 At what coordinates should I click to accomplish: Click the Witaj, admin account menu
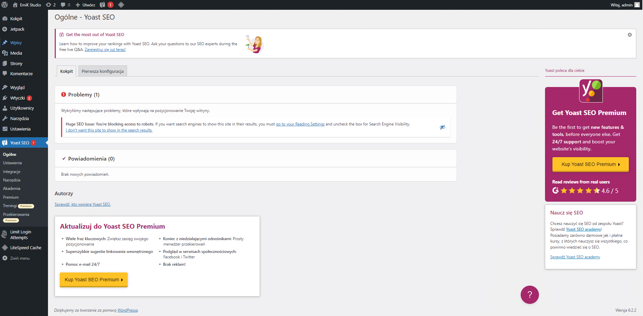pyautogui.click(x=625, y=5)
